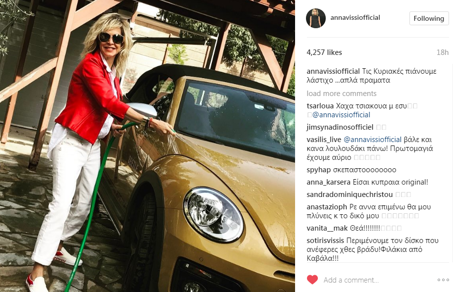Click the annavissiofficial profile avatar

click(x=316, y=18)
